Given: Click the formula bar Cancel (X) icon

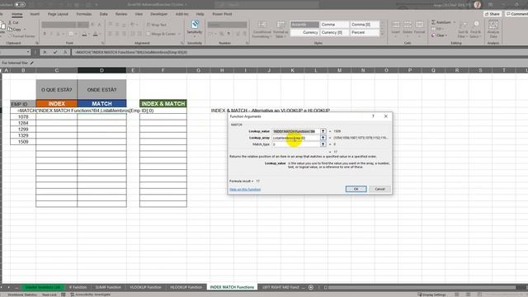Looking at the screenshot, I should tap(45, 52).
